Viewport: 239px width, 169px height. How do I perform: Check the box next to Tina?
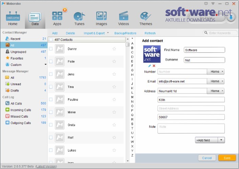click(51, 87)
